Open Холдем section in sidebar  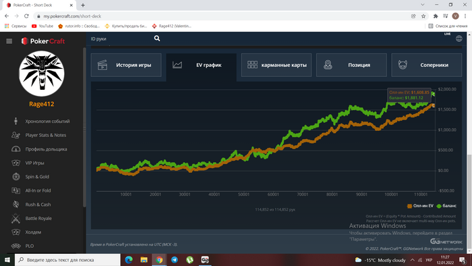click(33, 232)
